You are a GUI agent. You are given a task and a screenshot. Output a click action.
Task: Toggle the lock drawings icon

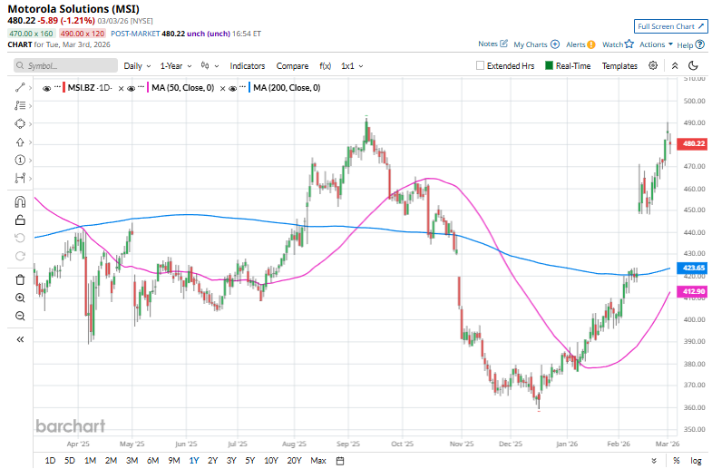pyautogui.click(x=20, y=220)
